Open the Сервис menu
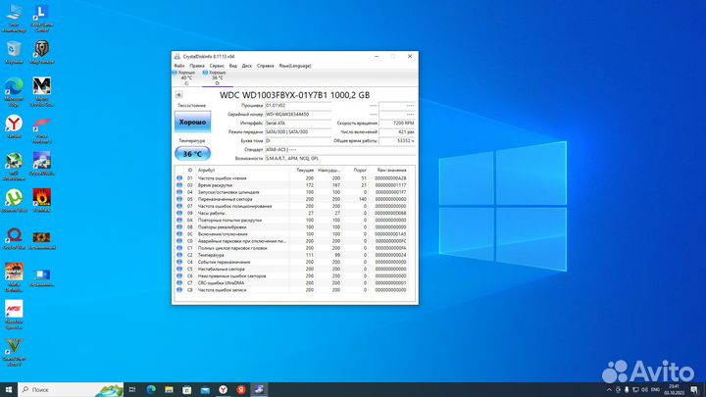This screenshot has height=397, width=706. pos(217,66)
